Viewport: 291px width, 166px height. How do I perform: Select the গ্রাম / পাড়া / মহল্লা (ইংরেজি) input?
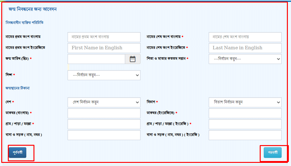245,124
